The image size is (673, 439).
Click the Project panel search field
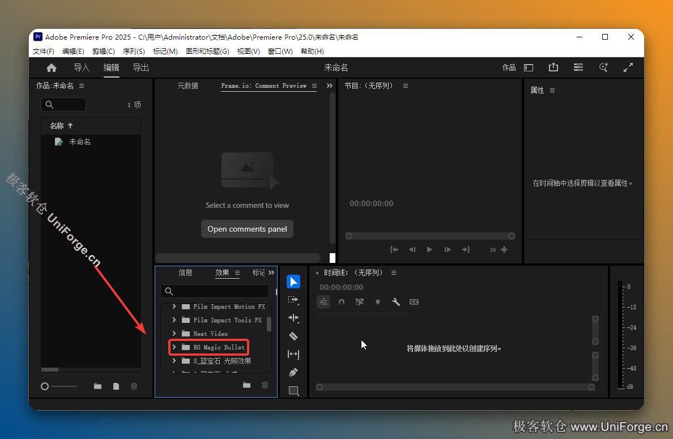63,104
